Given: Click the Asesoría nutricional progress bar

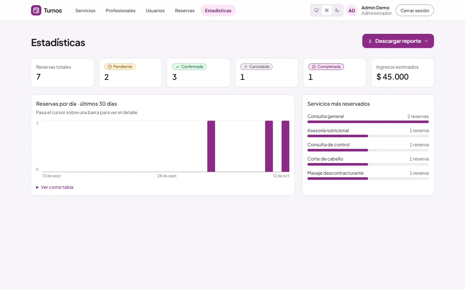Looking at the screenshot, I should 368,136.
